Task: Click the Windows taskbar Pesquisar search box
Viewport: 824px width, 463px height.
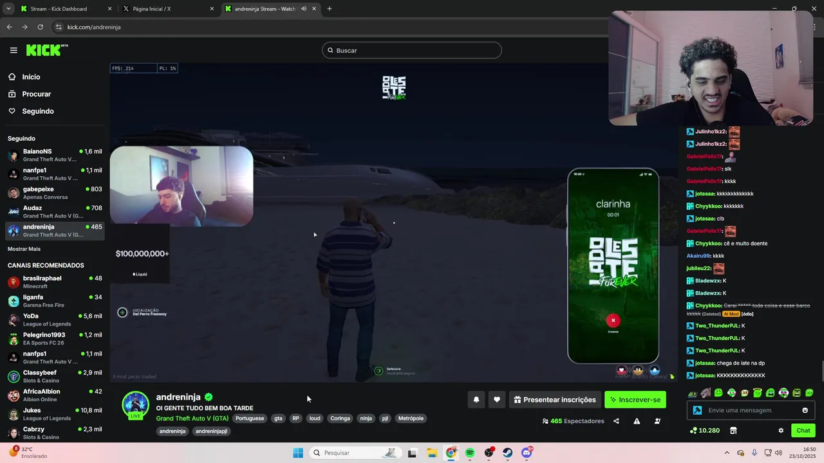Action: point(355,453)
